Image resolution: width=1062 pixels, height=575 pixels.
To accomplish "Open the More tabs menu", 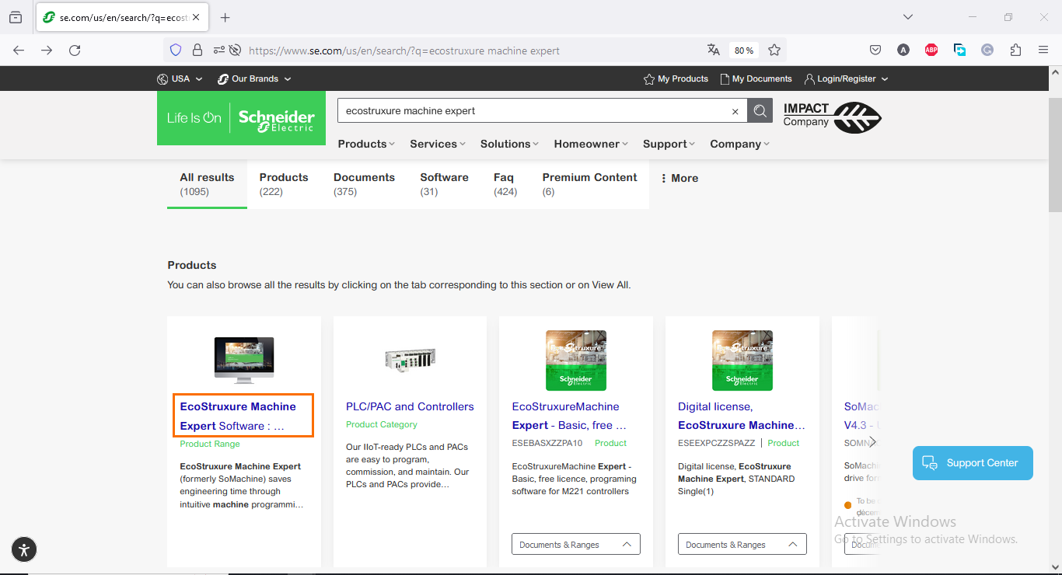I will click(679, 178).
